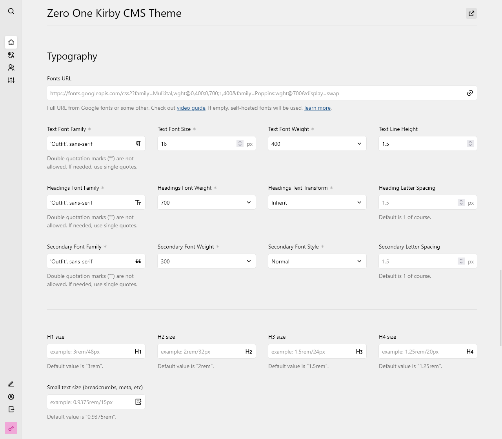Click the pen edit icon in sidebar
Viewport: 502px width, 439px height.
(x=11, y=384)
